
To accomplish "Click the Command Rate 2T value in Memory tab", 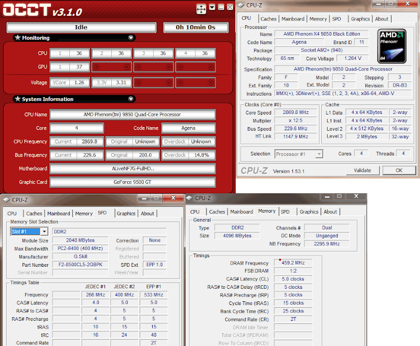I will 293,319.
